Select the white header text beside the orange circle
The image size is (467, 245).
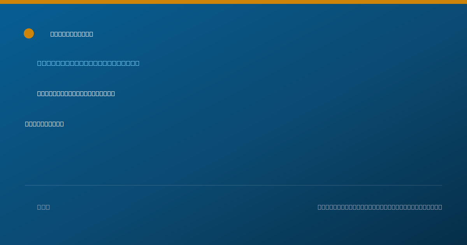72,34
